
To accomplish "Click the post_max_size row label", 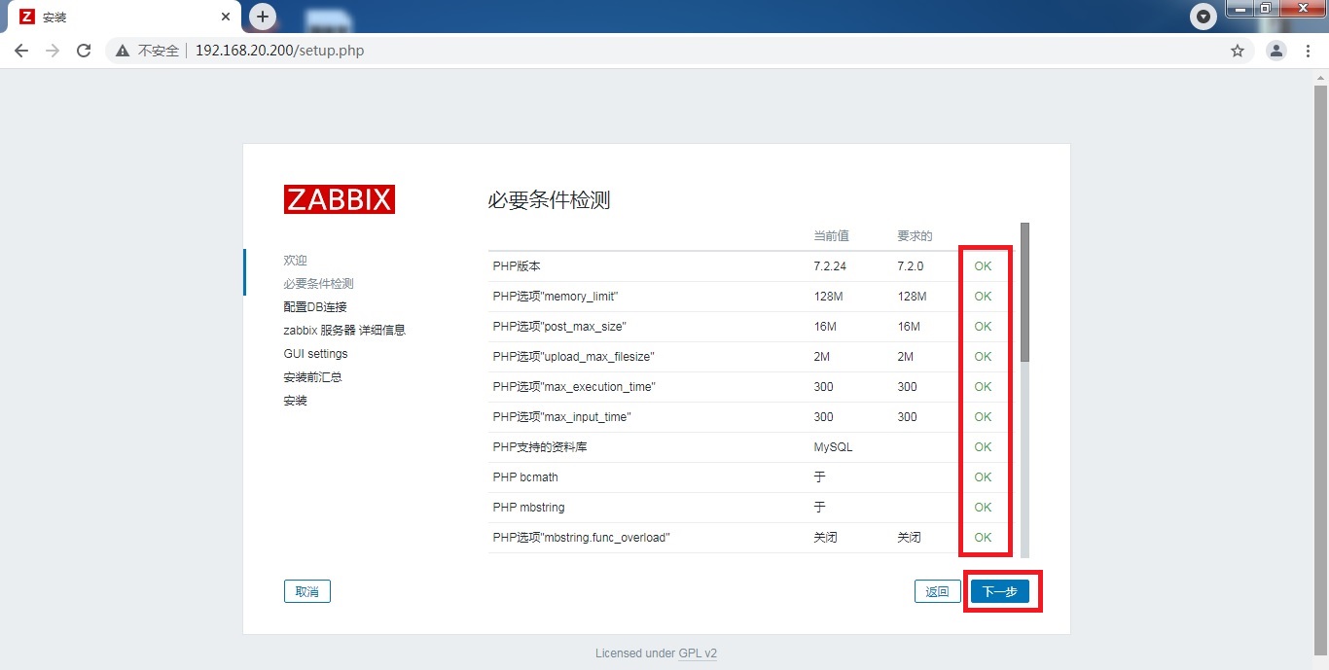I will pyautogui.click(x=559, y=327).
